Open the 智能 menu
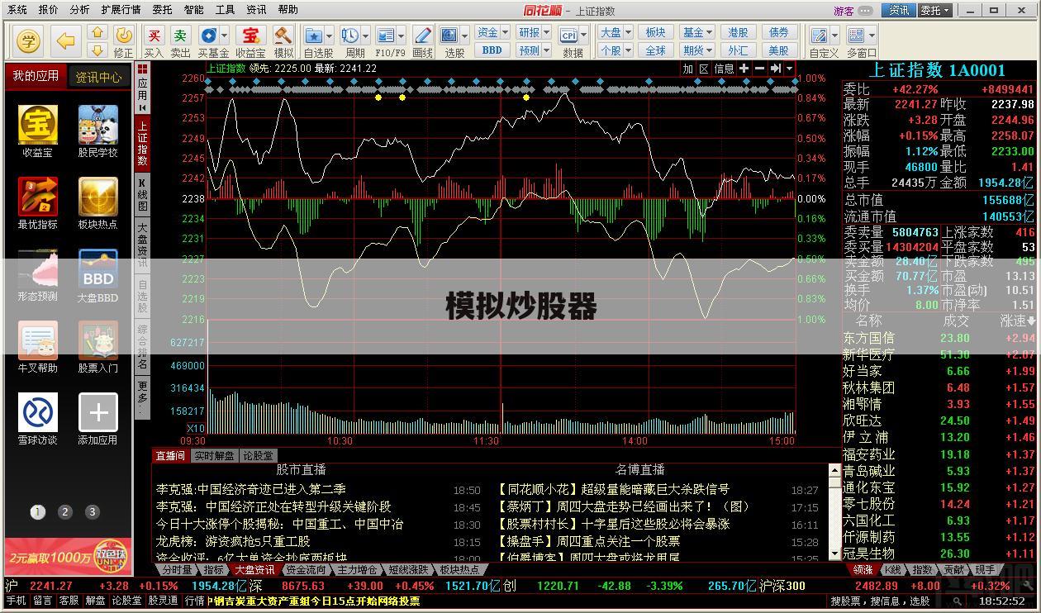 (193, 10)
